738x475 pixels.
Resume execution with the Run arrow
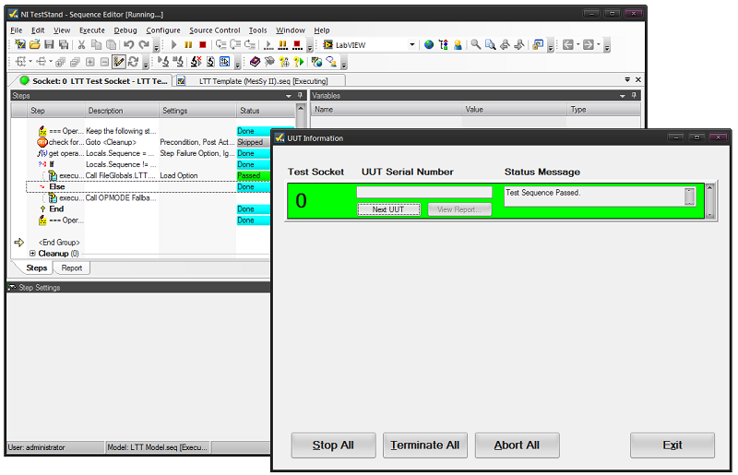click(x=173, y=44)
